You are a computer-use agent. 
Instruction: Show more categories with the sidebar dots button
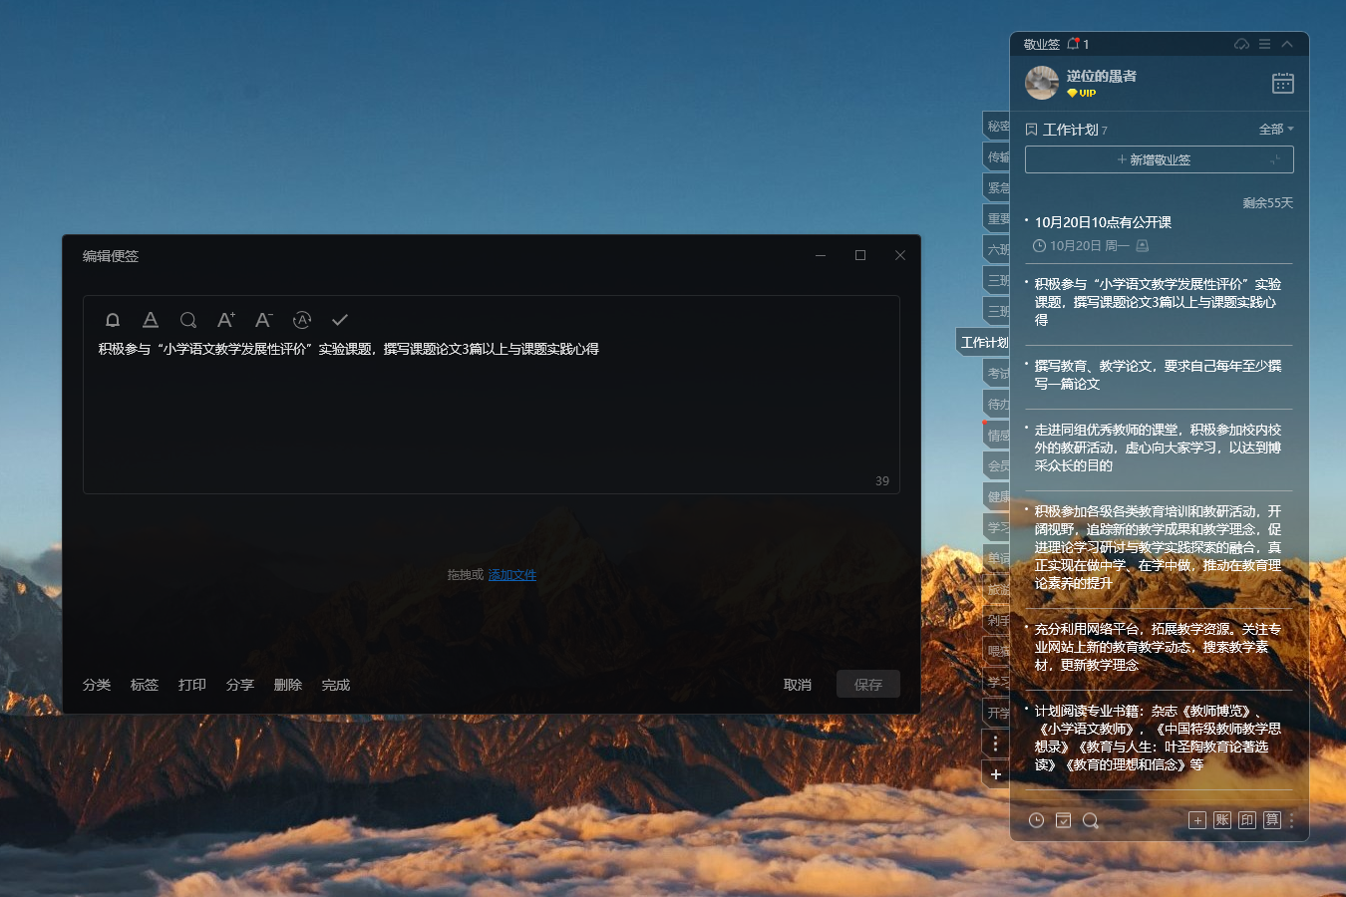tap(995, 744)
